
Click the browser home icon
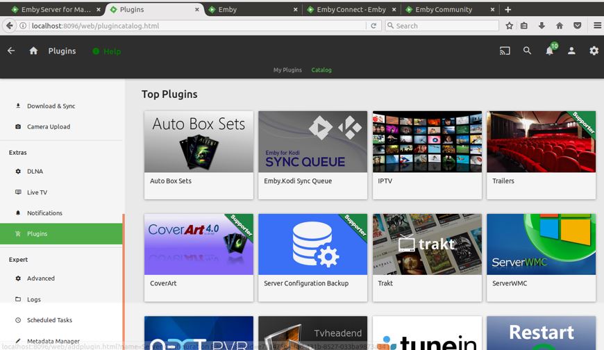(560, 26)
